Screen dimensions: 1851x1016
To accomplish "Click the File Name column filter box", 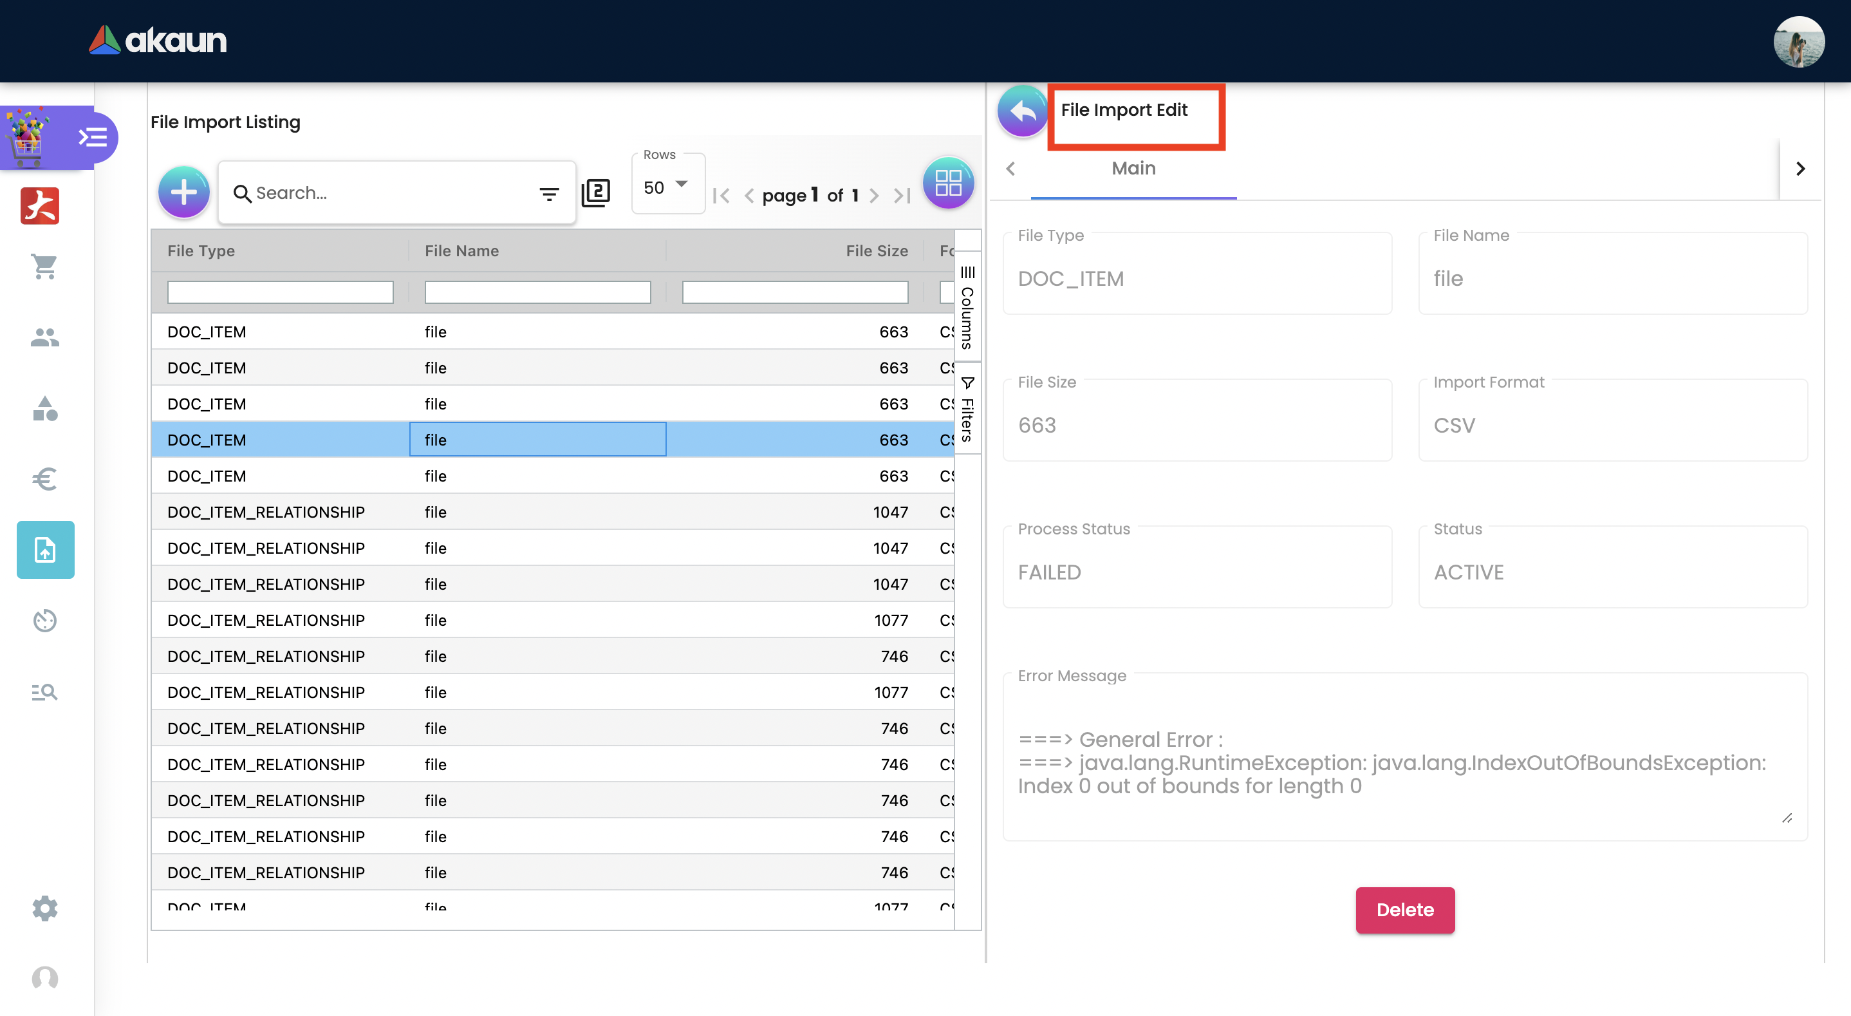I will click(537, 292).
